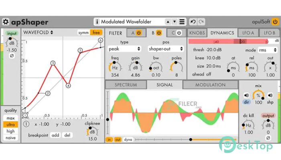This screenshot has height=160, width=281.
Task: Click the mix percent knob
Action: (258, 95)
